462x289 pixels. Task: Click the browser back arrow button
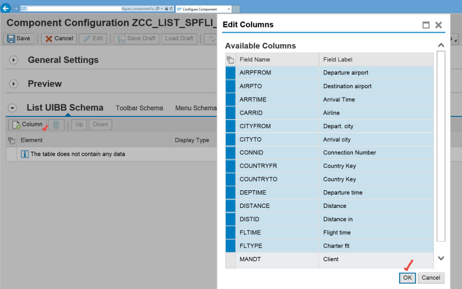pos(6,9)
